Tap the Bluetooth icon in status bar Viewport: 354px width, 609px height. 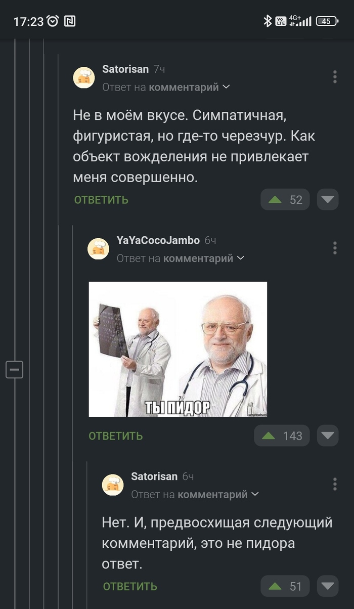[268, 21]
